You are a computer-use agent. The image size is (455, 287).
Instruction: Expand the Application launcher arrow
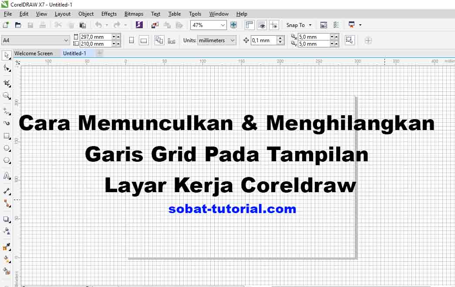coord(360,25)
